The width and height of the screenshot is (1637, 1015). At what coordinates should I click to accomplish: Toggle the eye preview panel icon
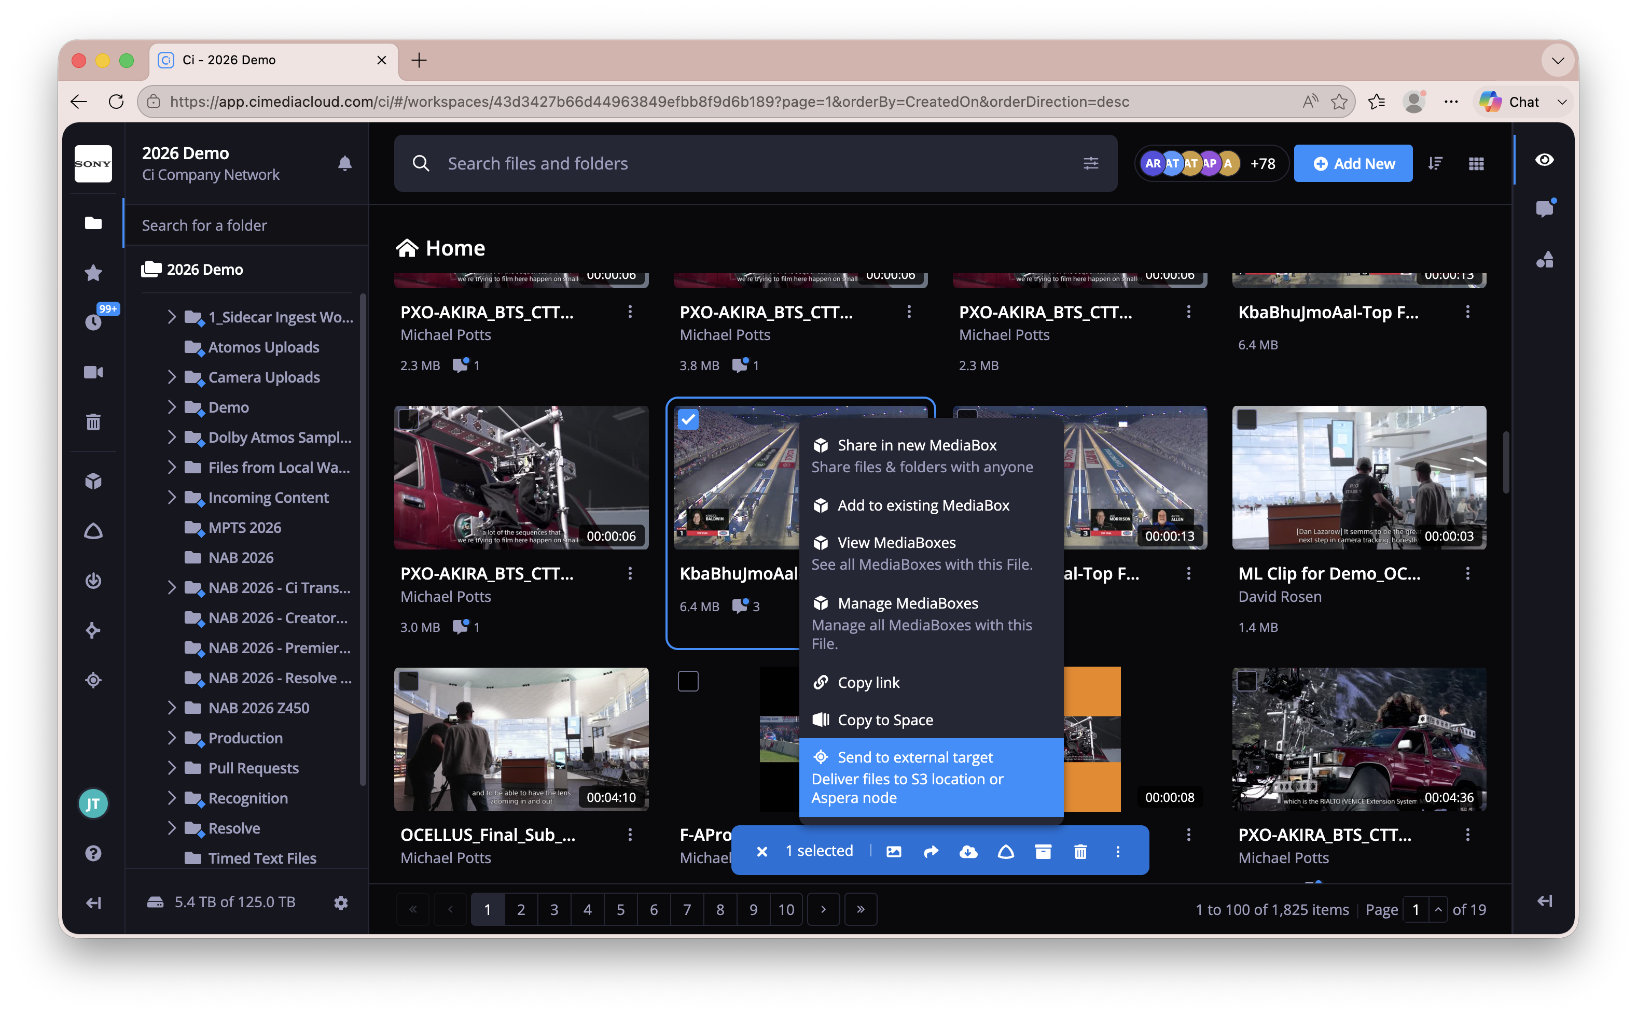1544,159
